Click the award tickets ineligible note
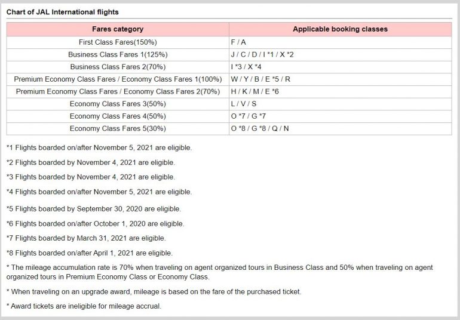The image size is (460, 320). point(84,306)
